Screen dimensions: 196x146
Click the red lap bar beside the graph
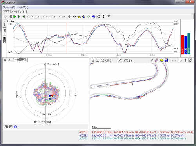(x=183, y=44)
